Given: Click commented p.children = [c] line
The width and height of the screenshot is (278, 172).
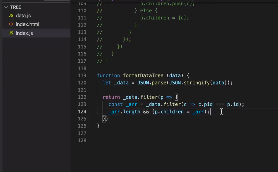Looking at the screenshot, I should tap(164, 18).
